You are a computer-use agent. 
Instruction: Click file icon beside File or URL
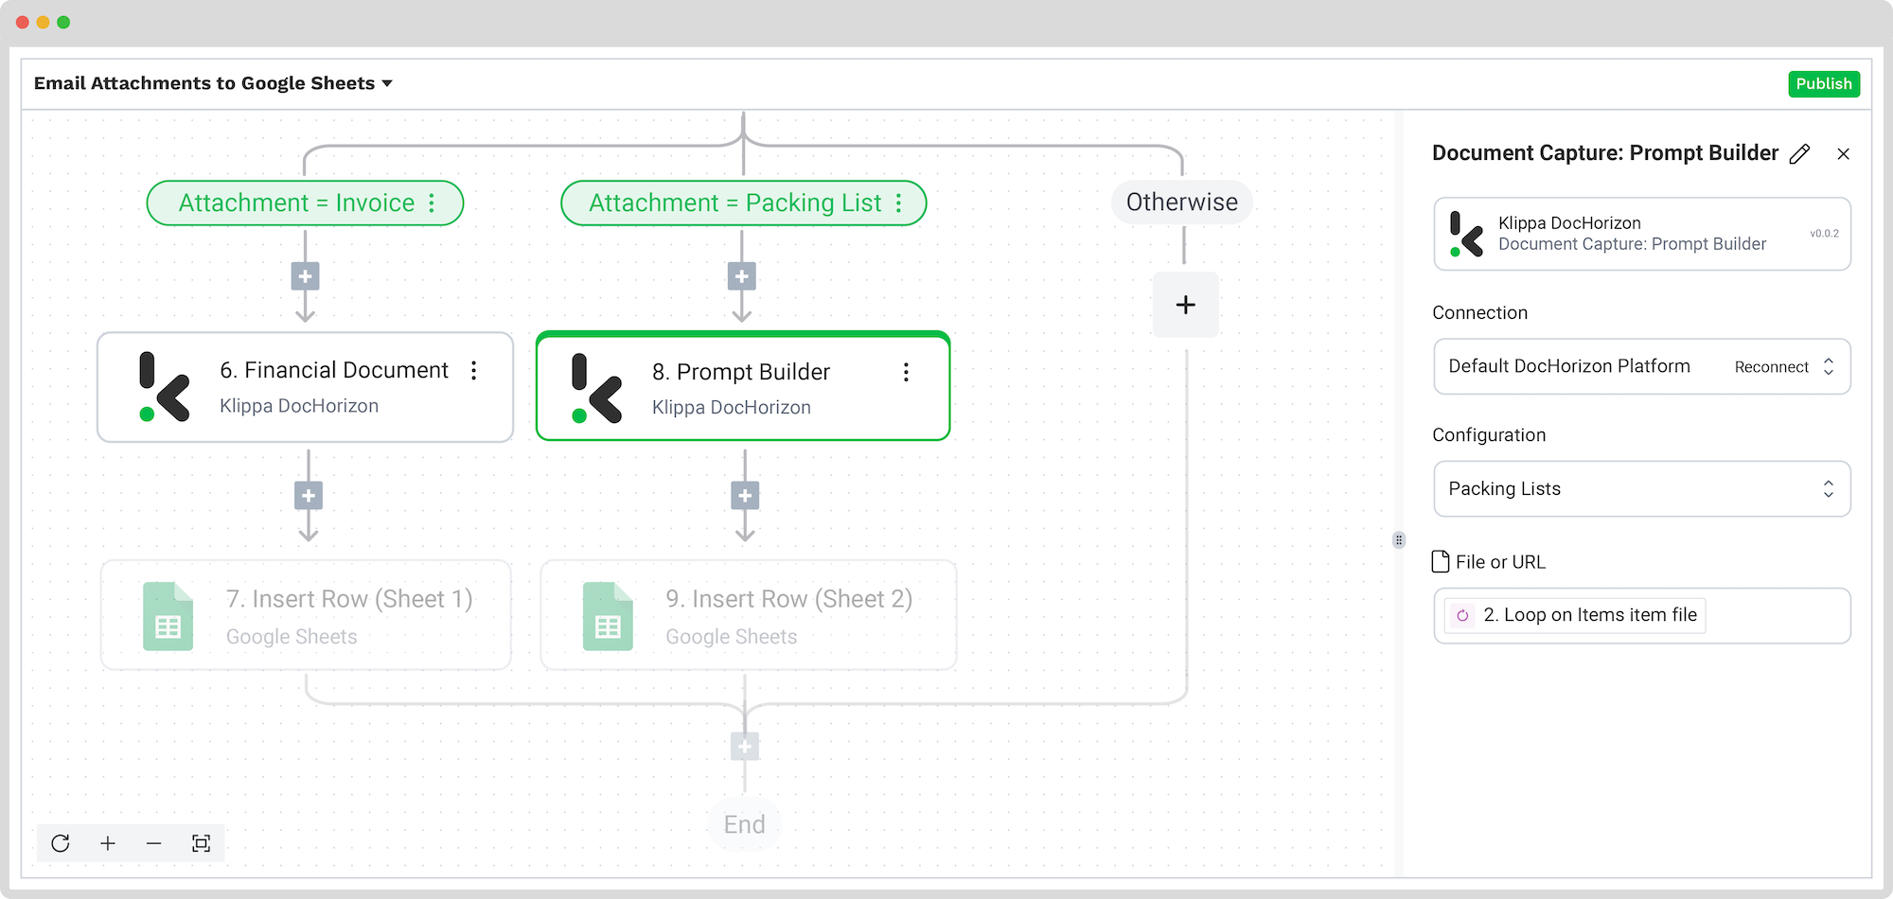(1441, 562)
